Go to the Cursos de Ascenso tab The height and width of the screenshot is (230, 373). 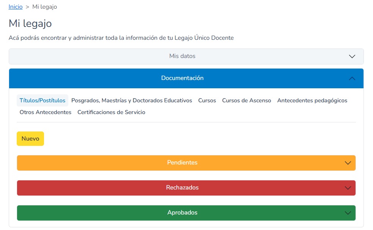click(x=246, y=100)
